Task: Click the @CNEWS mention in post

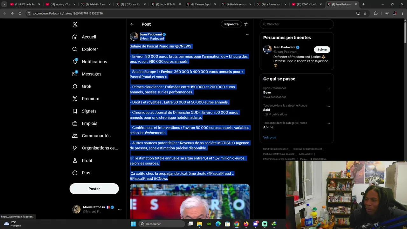Action: [x=183, y=46]
